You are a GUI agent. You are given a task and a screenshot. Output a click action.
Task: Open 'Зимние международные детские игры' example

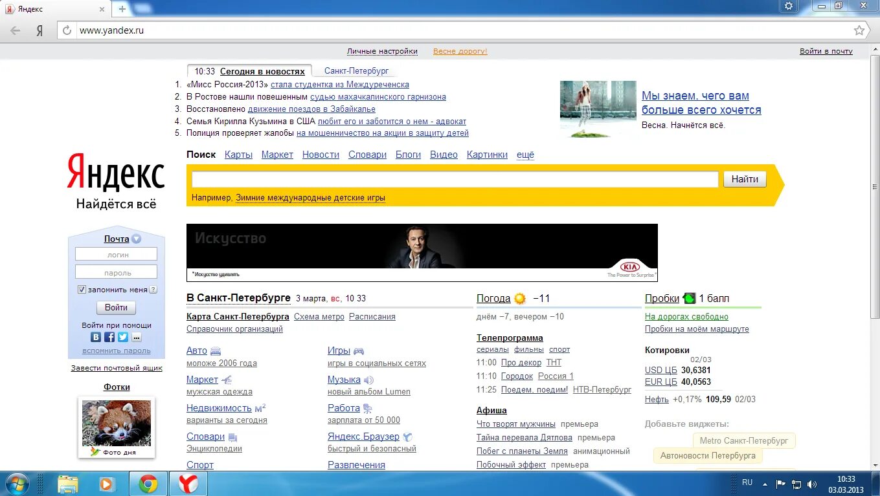(310, 198)
